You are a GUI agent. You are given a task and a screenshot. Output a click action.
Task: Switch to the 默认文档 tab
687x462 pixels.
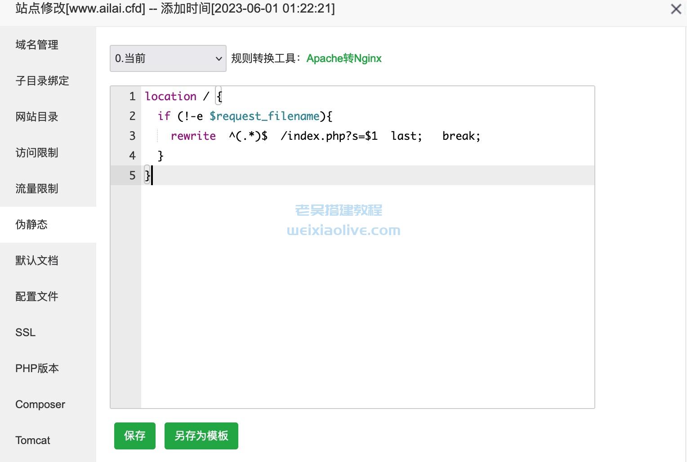(37, 261)
